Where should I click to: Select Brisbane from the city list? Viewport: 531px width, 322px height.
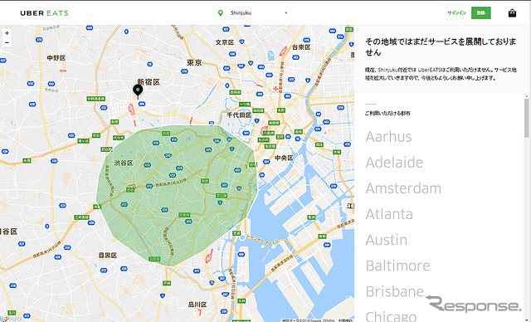395,291
